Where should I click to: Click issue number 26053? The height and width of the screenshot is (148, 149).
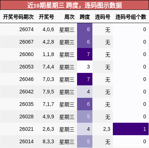(26, 67)
